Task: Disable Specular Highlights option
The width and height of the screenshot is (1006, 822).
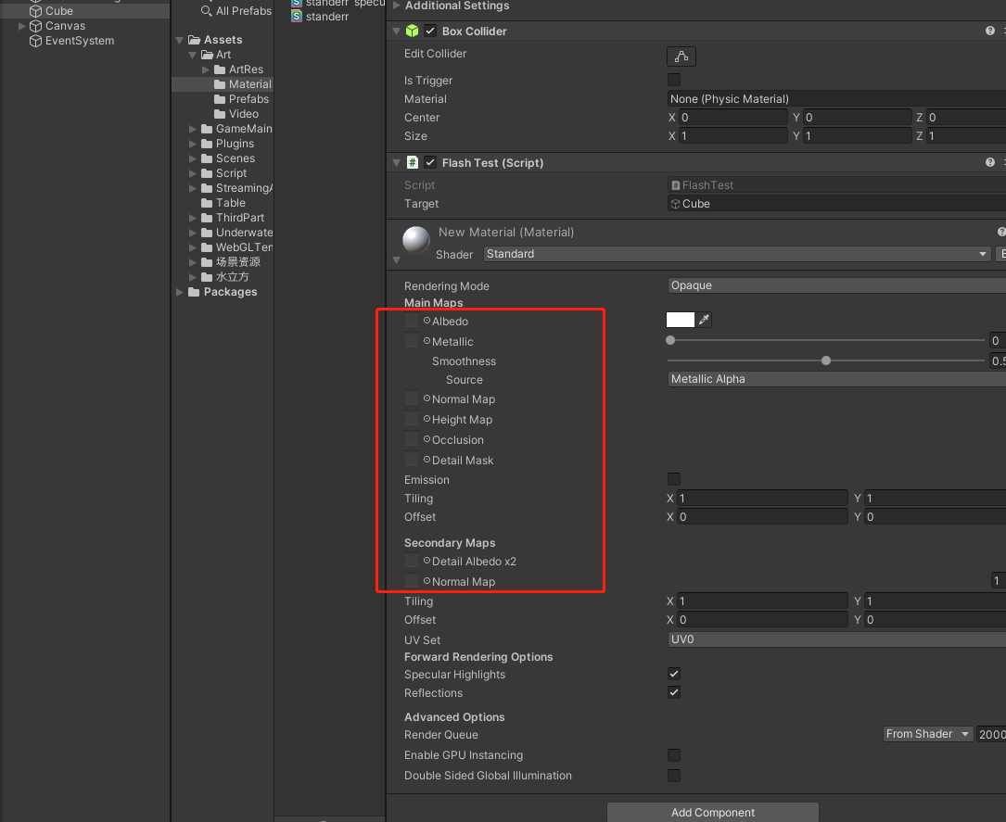Action: pyautogui.click(x=674, y=674)
